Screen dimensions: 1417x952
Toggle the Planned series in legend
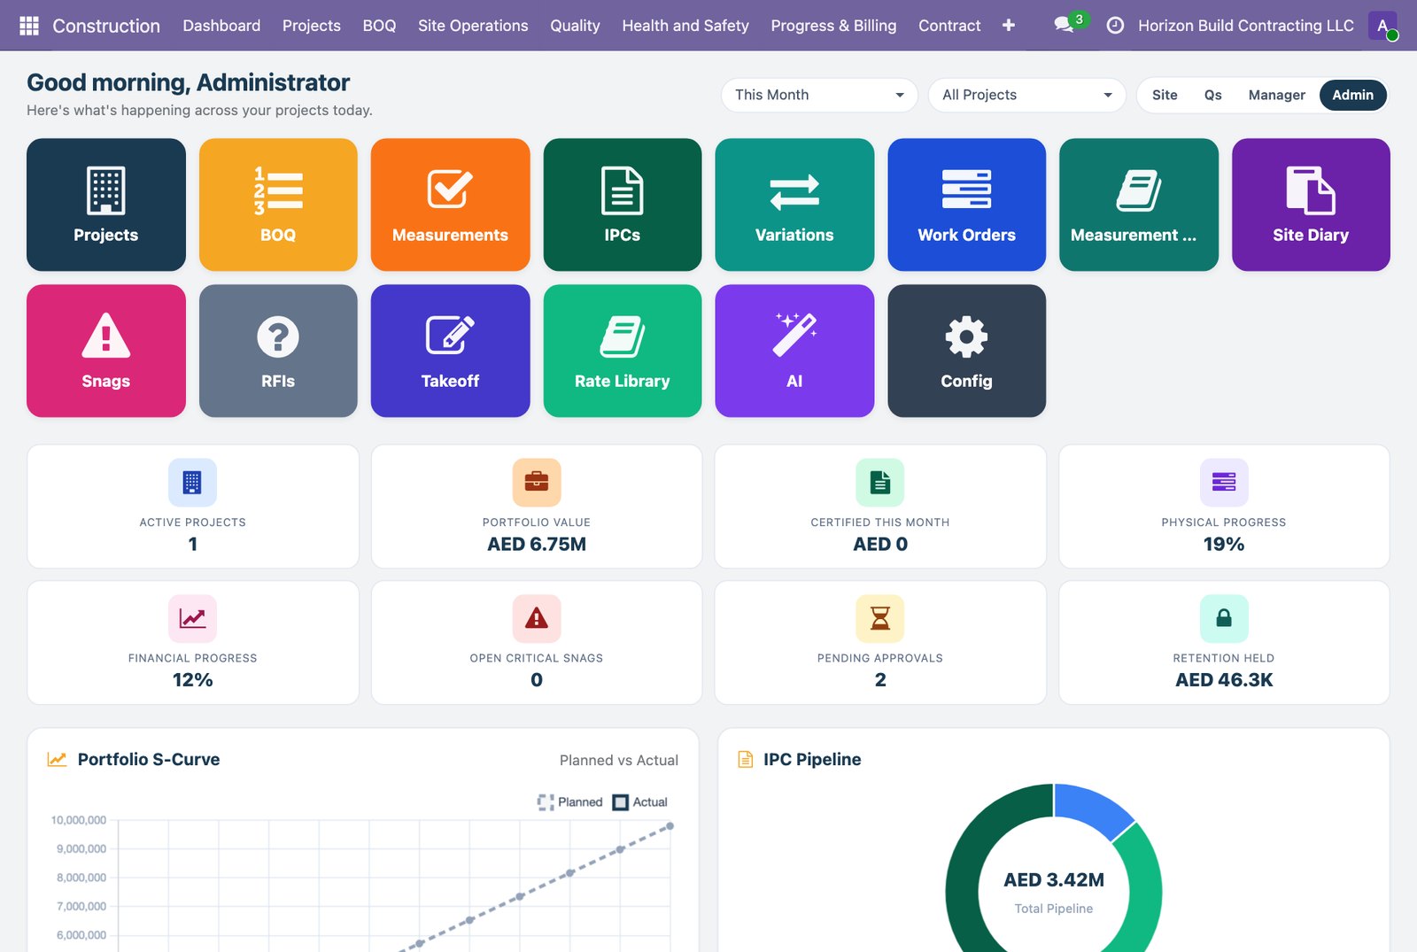click(x=569, y=802)
